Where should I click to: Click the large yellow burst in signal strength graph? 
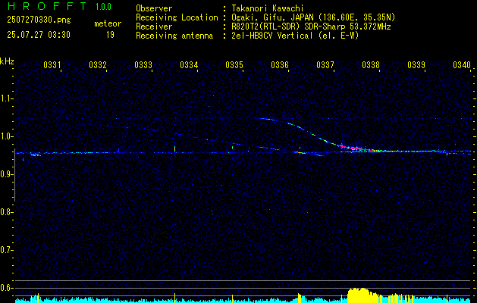pyautogui.click(x=362, y=295)
